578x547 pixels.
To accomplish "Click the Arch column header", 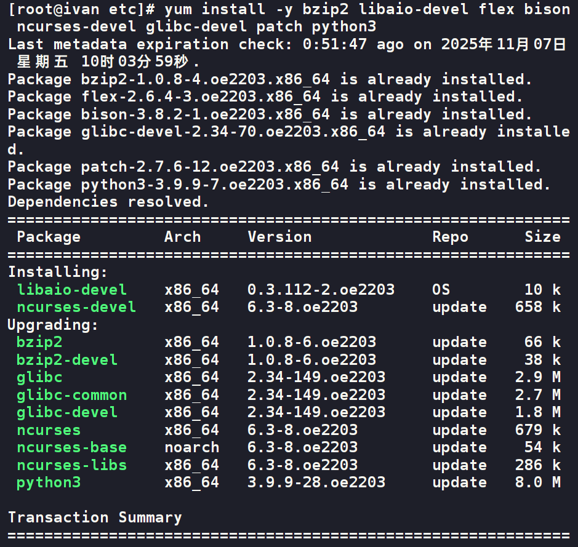I will click(182, 237).
